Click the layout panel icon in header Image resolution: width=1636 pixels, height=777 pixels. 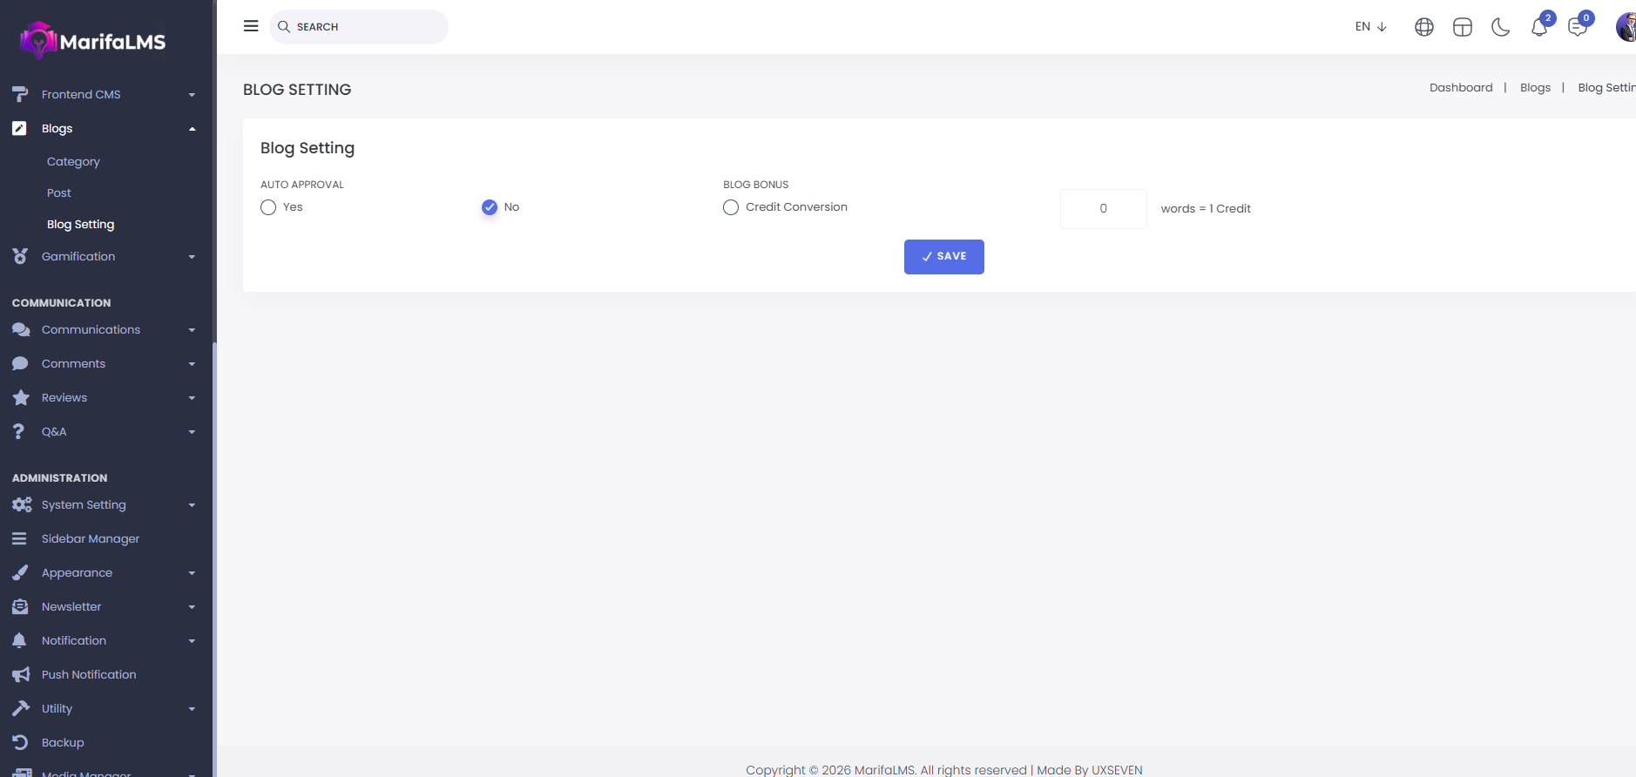point(1463,28)
